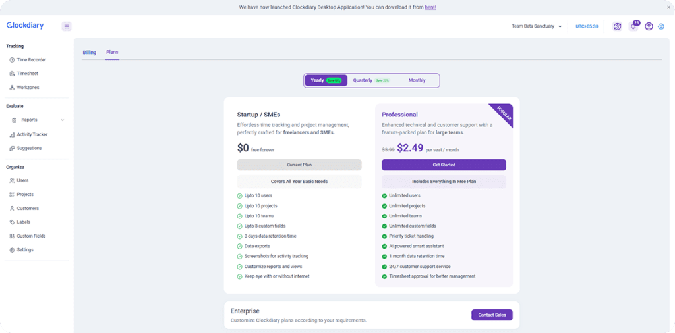
Task: Open the UTC+05:30 timezone selector
Action: [587, 26]
